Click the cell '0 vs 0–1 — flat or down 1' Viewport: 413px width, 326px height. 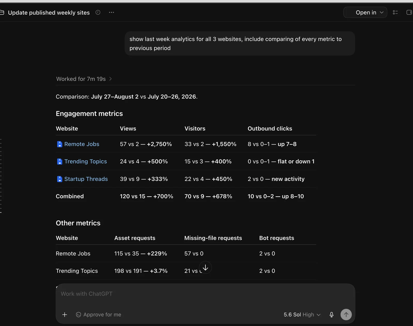[x=281, y=161]
